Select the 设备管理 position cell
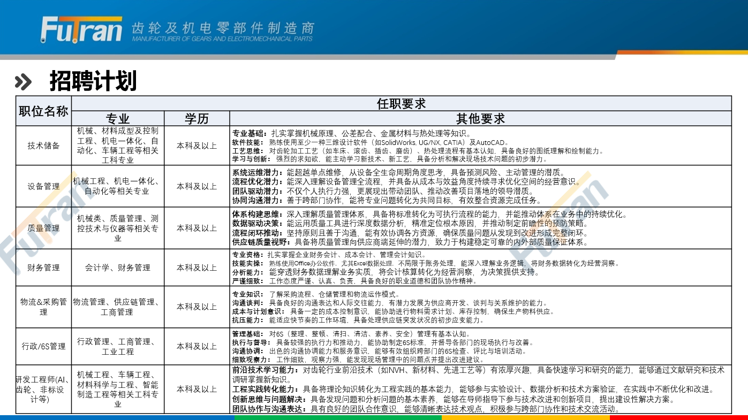 tap(43, 186)
